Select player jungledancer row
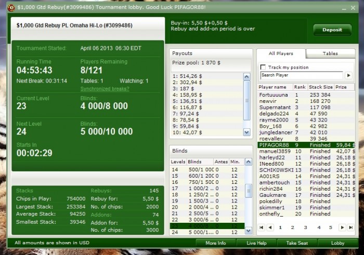This screenshot has height=255, width=364. coord(306,132)
